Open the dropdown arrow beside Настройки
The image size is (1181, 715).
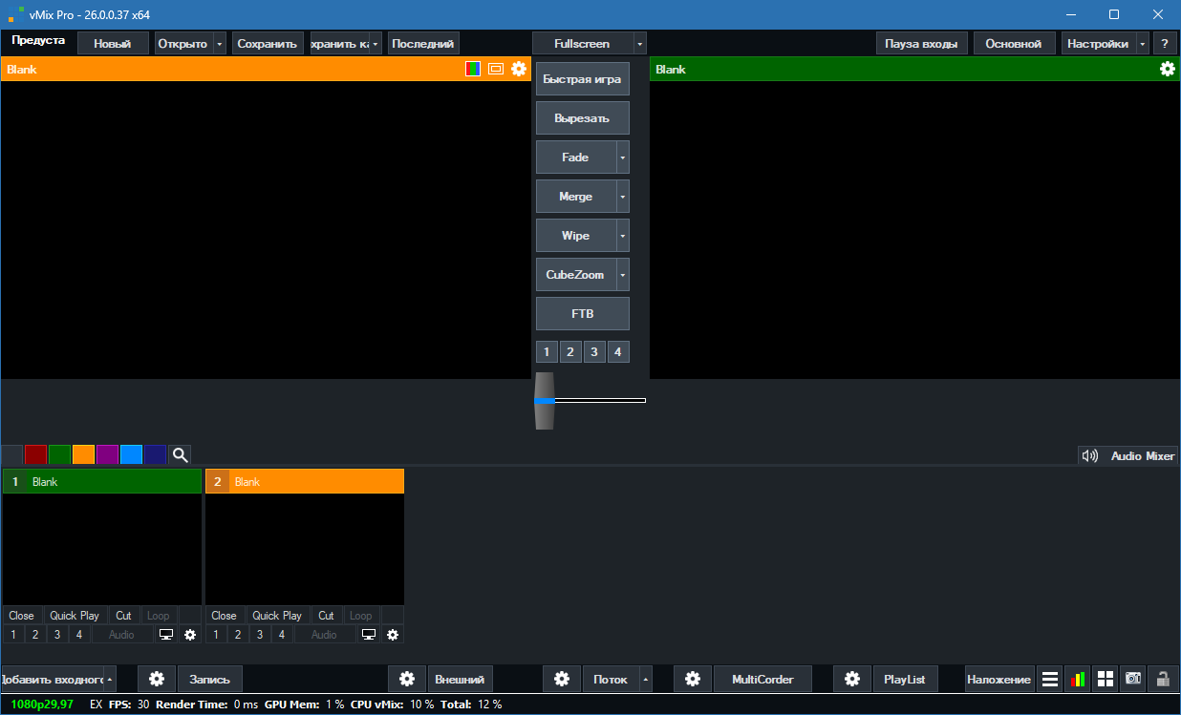click(1142, 44)
